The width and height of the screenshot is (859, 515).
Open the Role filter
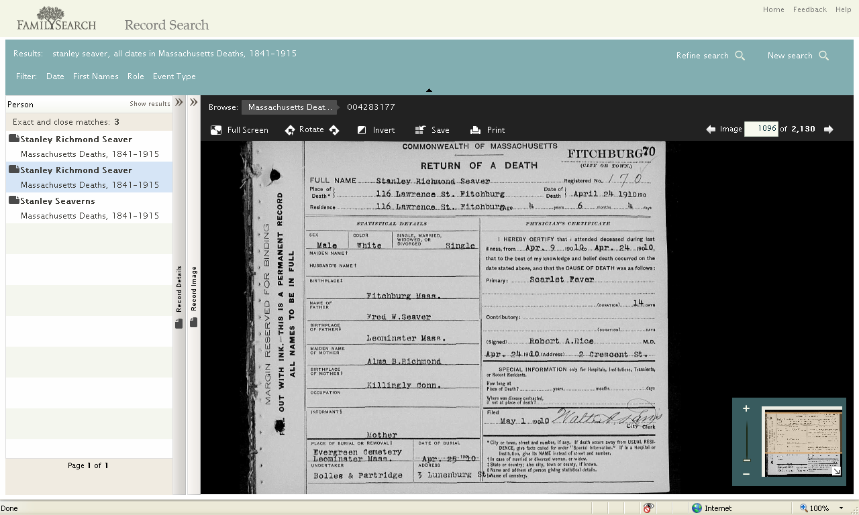136,76
